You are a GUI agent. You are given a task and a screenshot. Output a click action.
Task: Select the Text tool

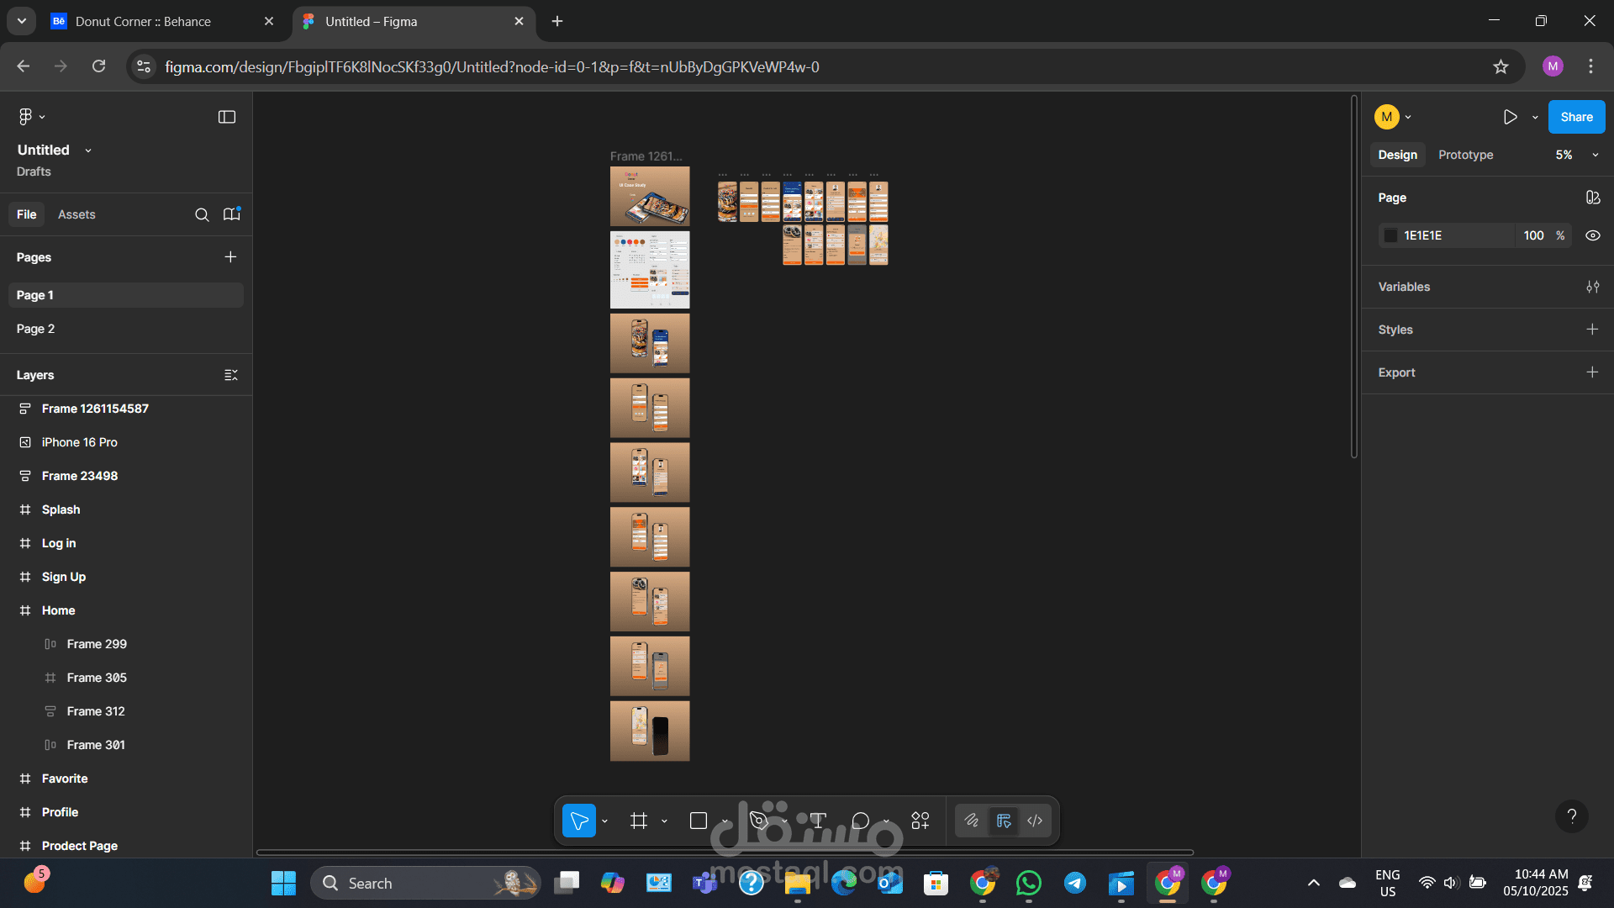pos(818,821)
